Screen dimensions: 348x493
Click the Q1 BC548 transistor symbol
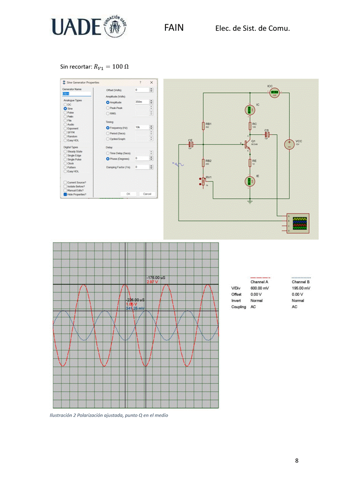tap(247, 144)
